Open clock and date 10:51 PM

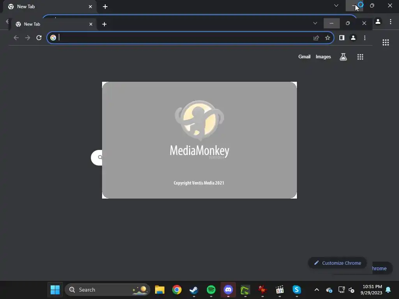tap(371, 290)
